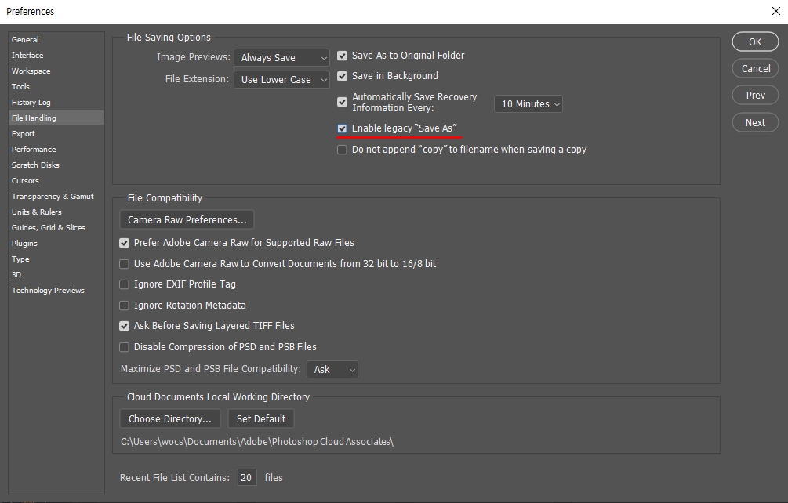Image resolution: width=788 pixels, height=503 pixels.
Task: Check Ignore Rotation Metadata
Action: coord(124,306)
